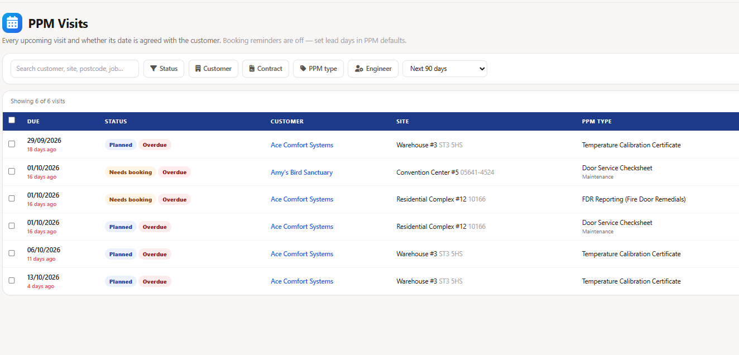
Task: Click the PPM TYPE column header
Action: pyautogui.click(x=597, y=122)
